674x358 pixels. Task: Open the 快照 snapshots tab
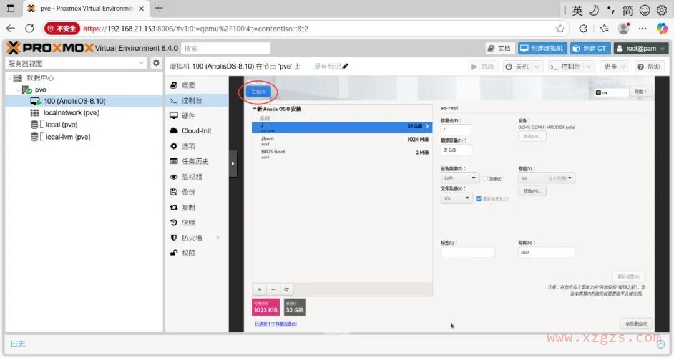(188, 222)
